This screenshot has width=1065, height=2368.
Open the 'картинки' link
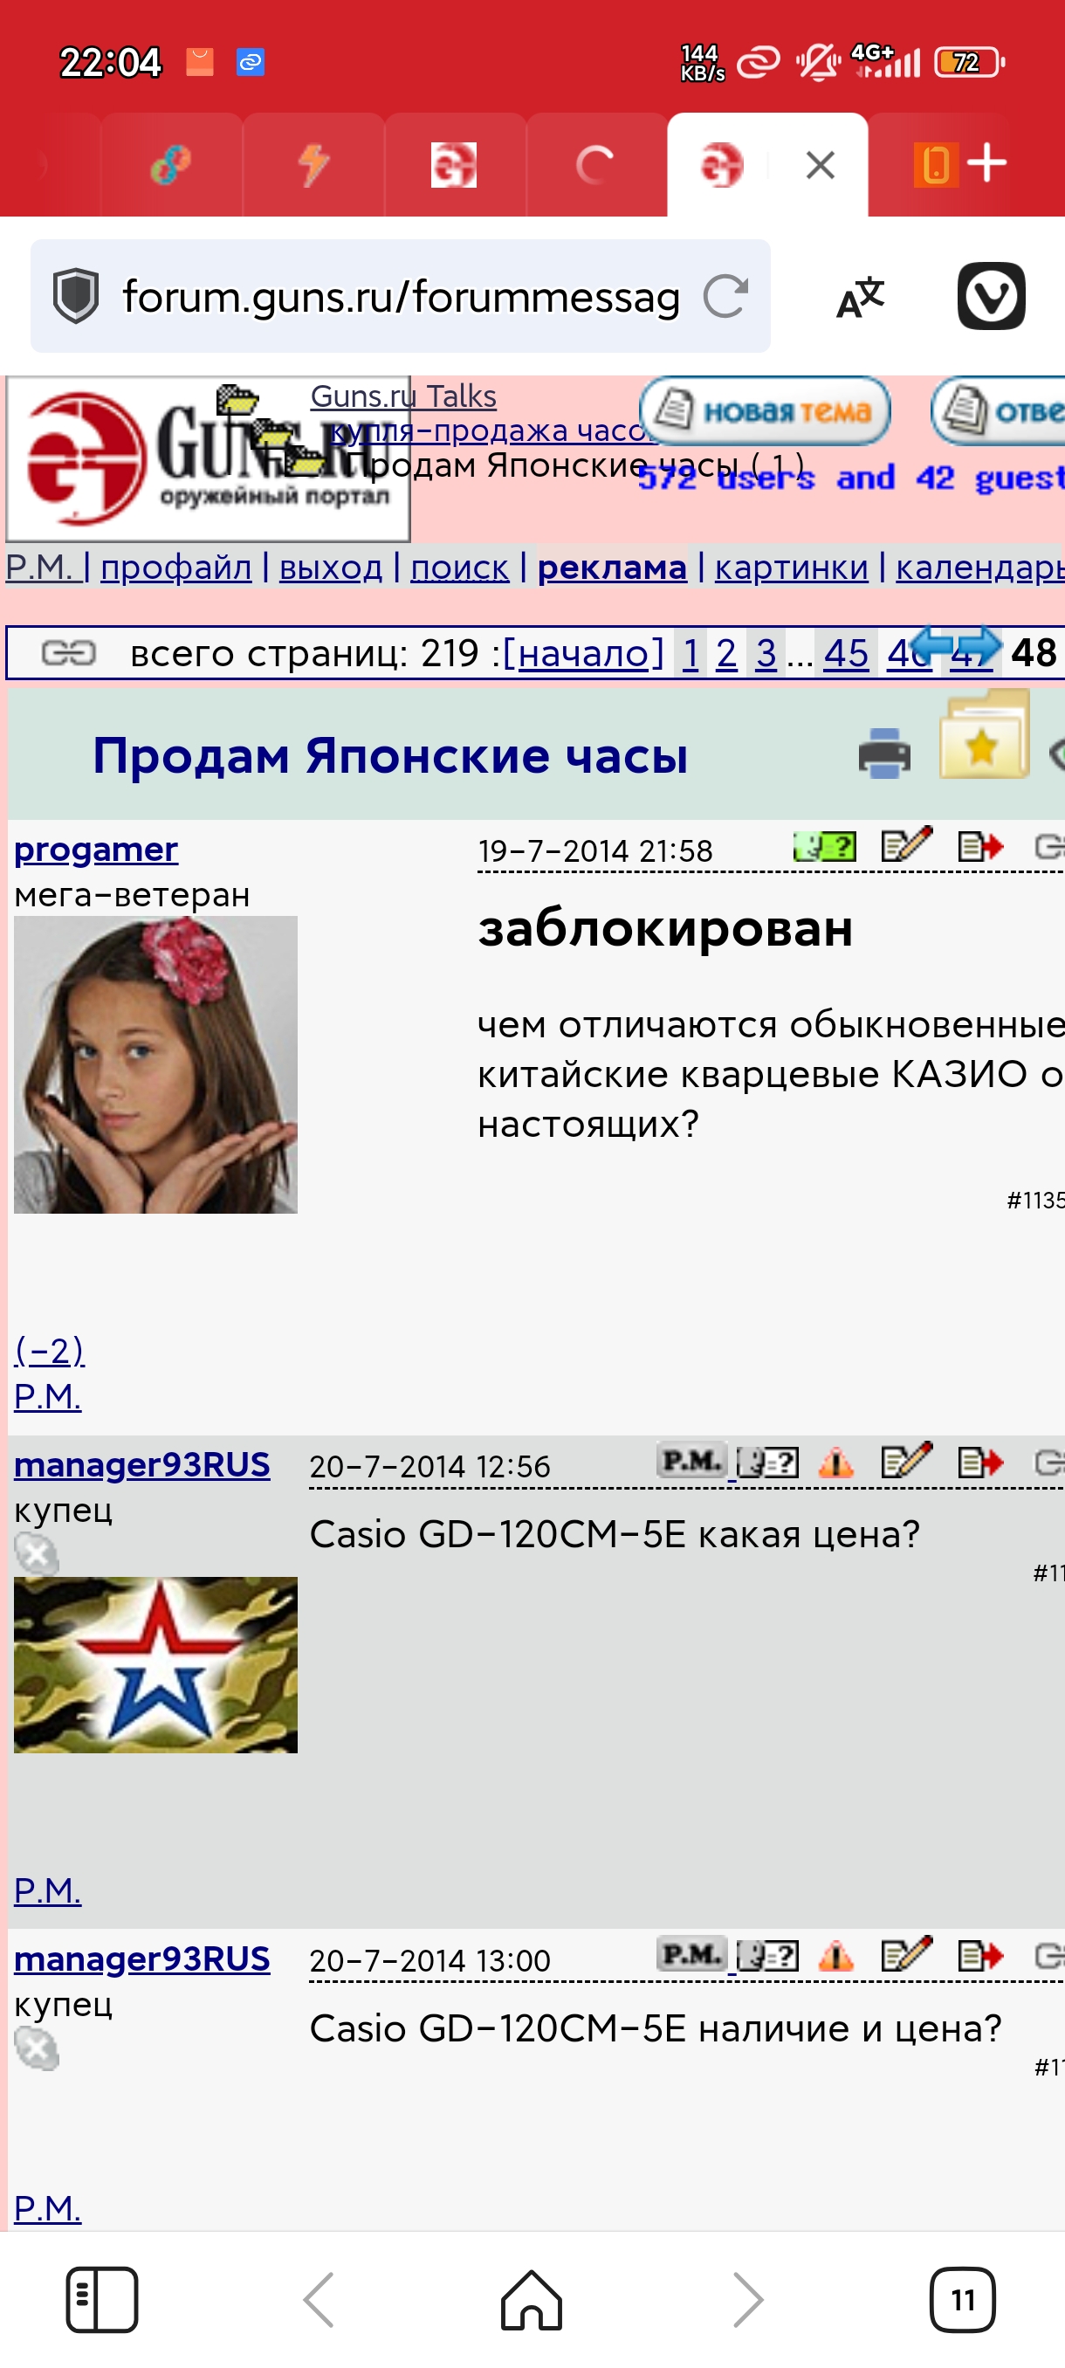coord(791,568)
